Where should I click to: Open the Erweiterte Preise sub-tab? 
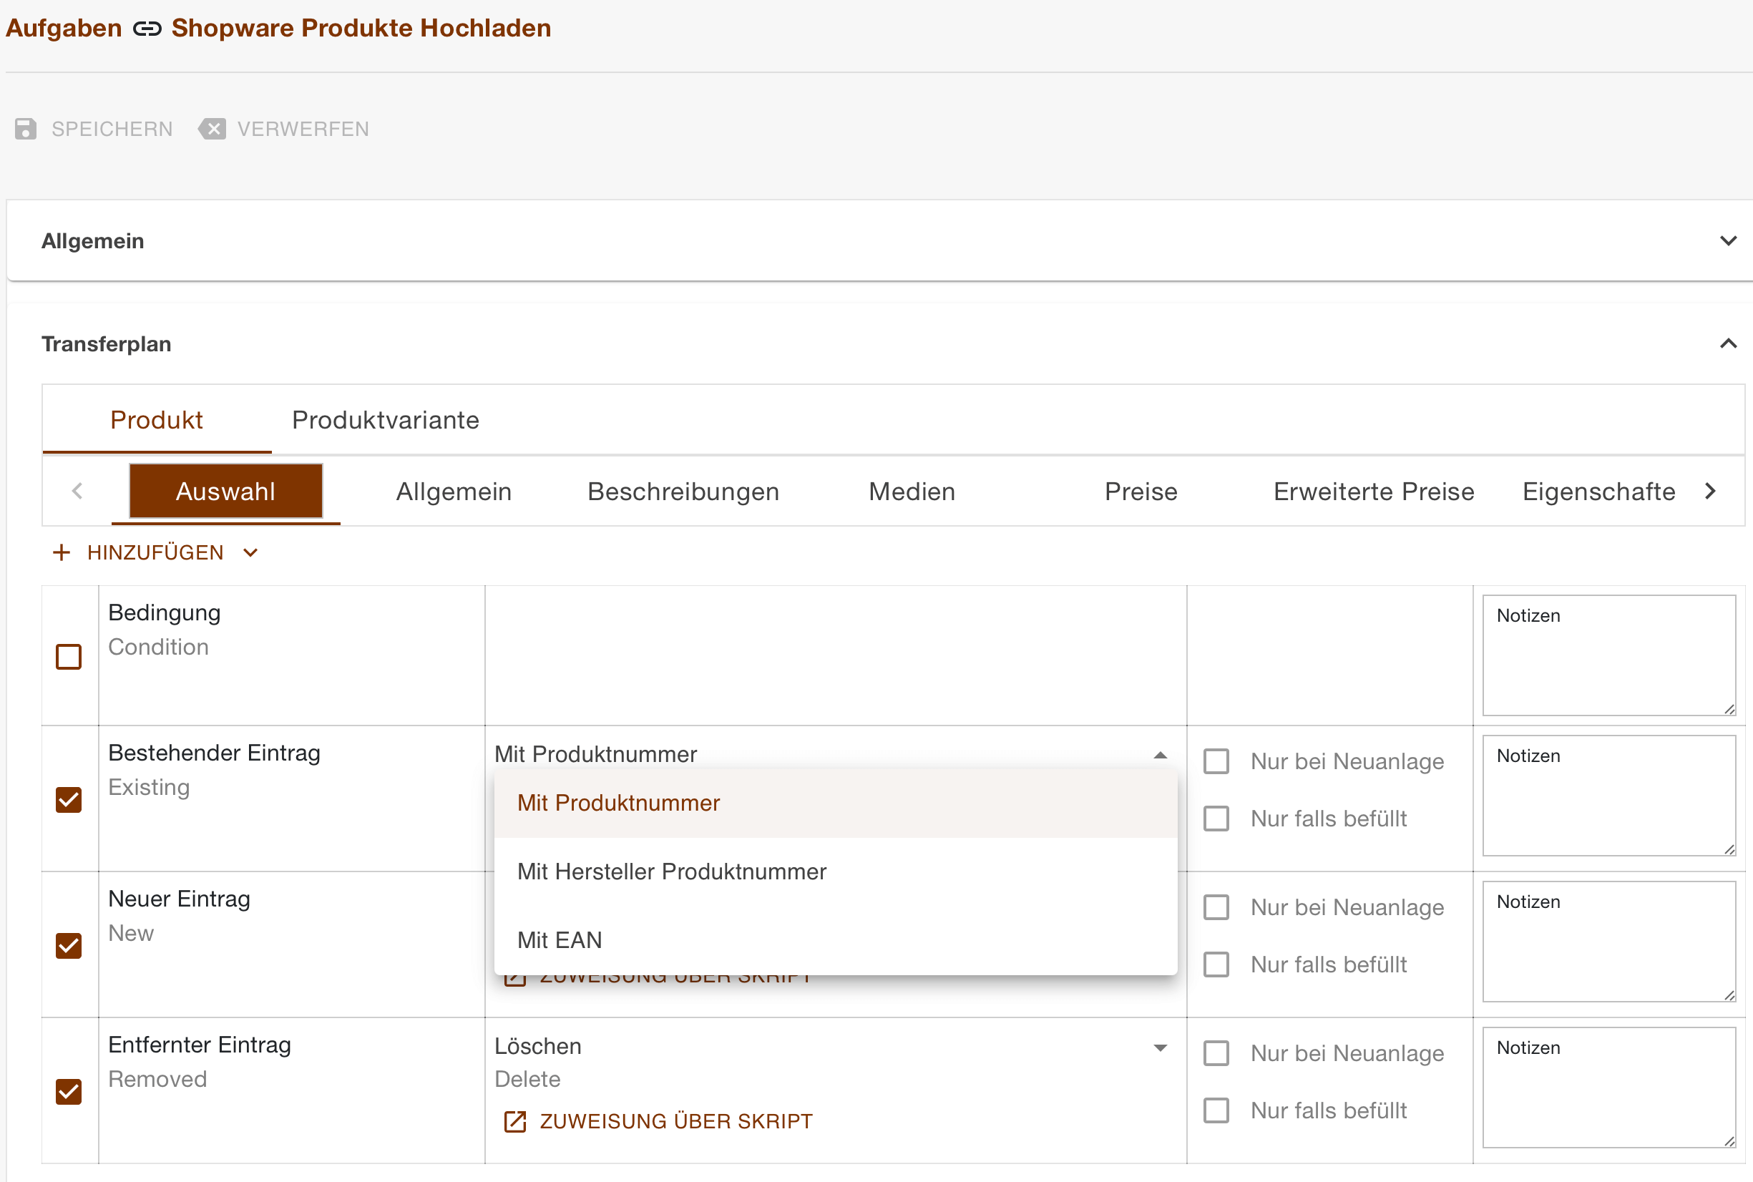(1374, 492)
